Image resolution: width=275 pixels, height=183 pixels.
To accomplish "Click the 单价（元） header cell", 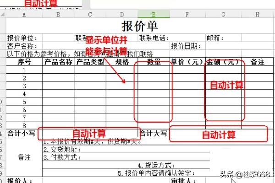I will tap(187, 62).
